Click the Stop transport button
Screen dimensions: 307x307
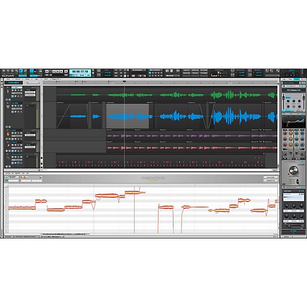(51, 72)
